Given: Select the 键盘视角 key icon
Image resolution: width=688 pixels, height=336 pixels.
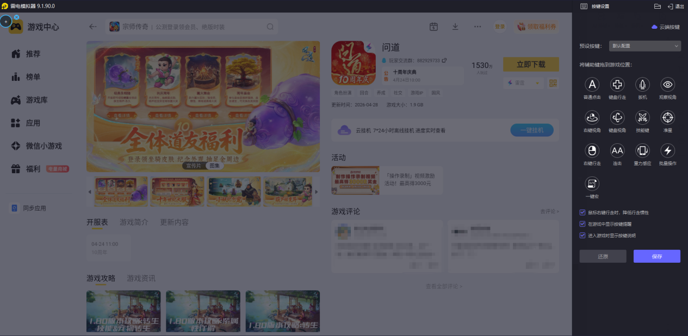Looking at the screenshot, I should 617,117.
